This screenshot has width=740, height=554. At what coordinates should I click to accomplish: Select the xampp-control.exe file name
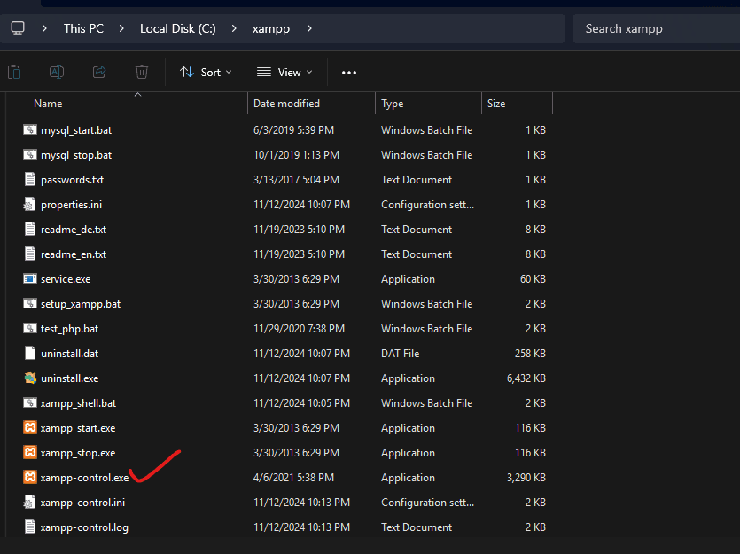(x=84, y=478)
